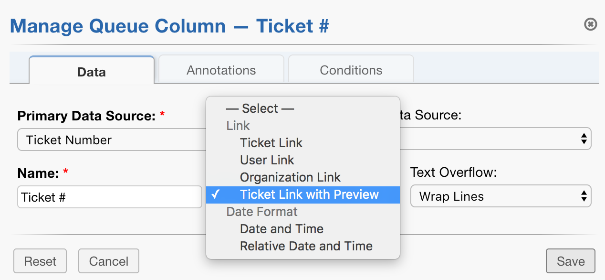
Task: Select Ticket Link from the dropdown
Action: 271,142
